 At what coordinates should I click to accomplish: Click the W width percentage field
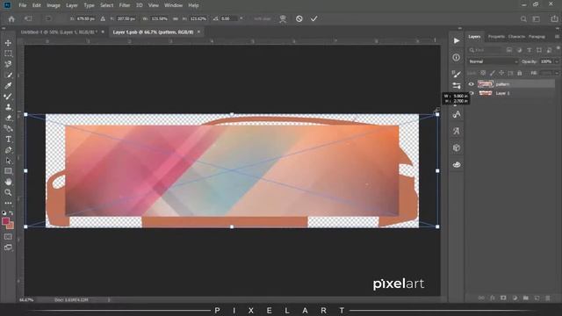tap(160, 18)
